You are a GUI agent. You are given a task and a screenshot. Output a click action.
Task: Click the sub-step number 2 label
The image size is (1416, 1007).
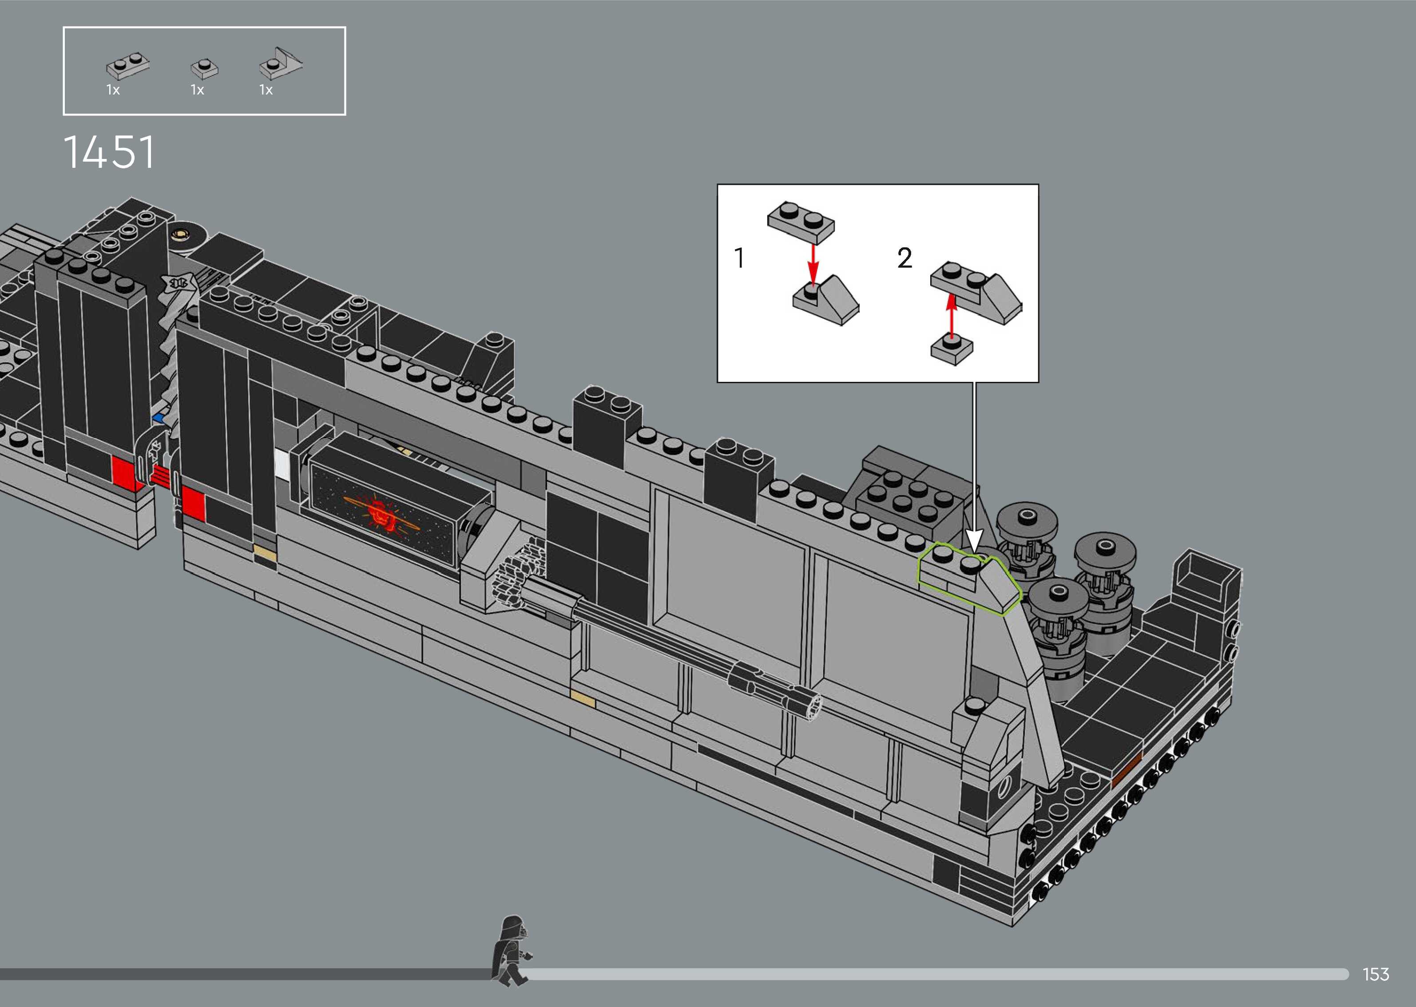pos(904,258)
